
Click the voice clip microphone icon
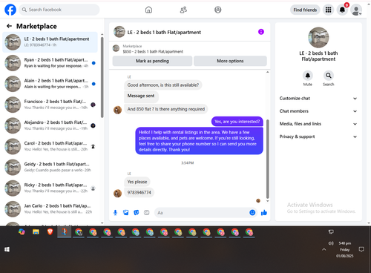tap(115, 213)
